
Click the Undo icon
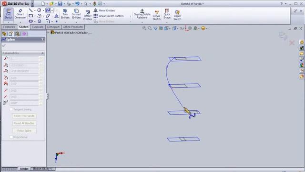[x=77, y=3]
